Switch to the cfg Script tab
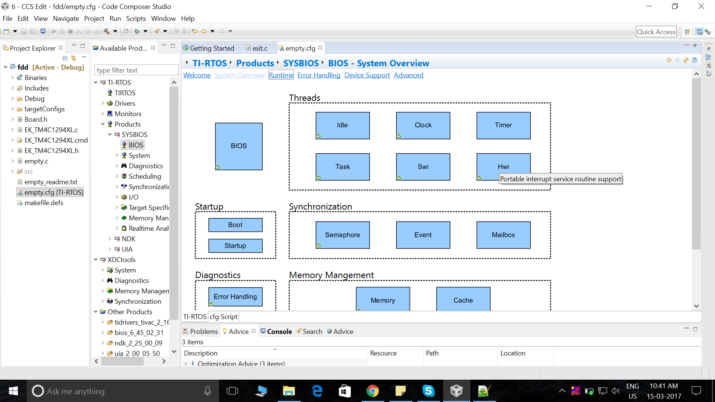This screenshot has height=402, width=715. click(x=223, y=316)
